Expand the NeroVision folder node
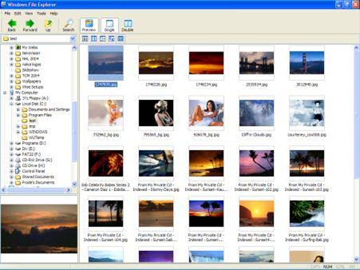 pos(11,53)
